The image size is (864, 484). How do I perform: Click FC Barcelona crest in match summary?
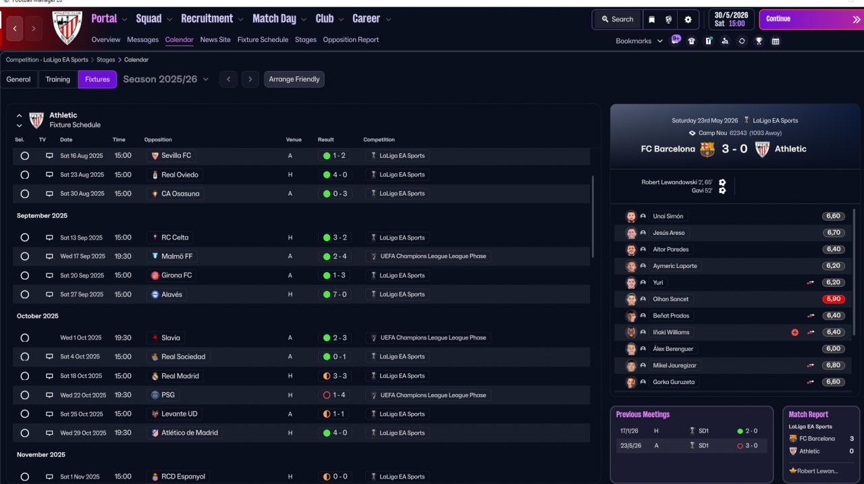[707, 149]
